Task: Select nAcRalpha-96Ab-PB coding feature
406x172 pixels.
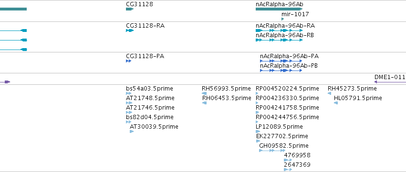Action: [281, 71]
